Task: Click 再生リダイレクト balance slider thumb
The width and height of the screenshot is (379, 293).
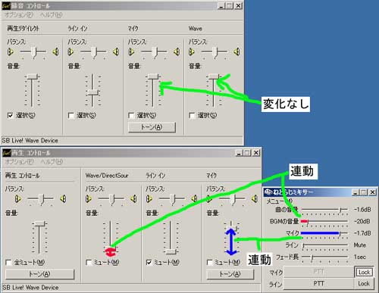Action: (33, 52)
